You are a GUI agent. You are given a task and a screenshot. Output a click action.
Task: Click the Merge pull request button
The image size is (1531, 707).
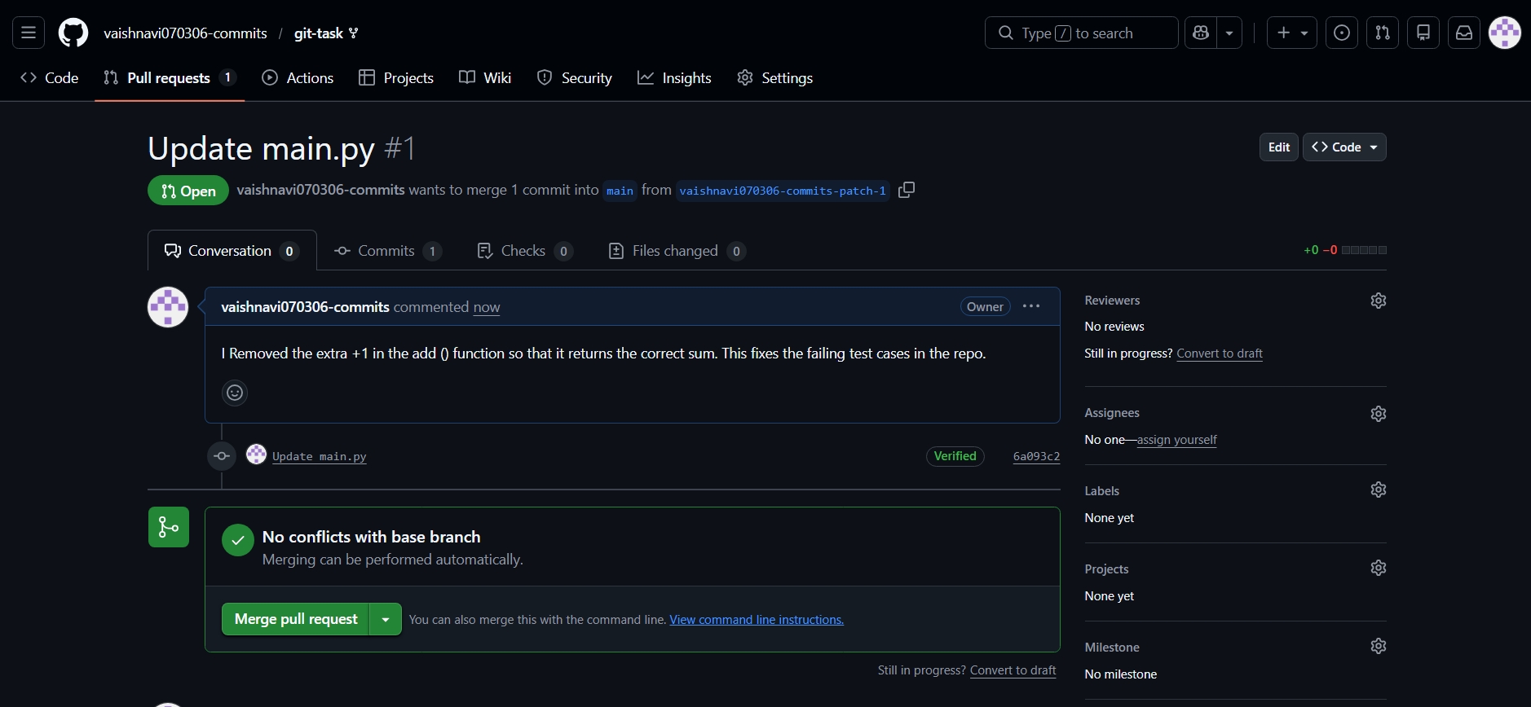click(296, 619)
